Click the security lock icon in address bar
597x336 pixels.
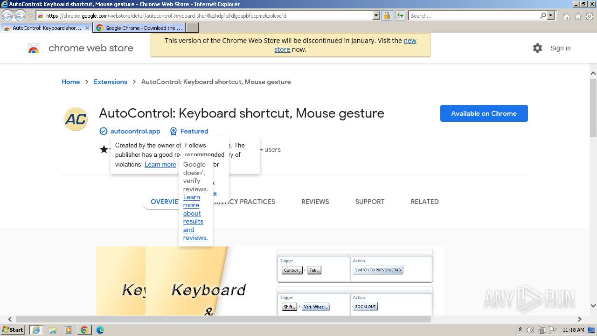[387, 15]
